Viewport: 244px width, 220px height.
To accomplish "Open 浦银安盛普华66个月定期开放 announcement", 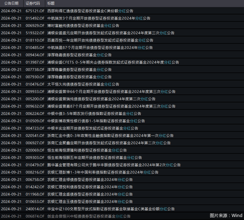I will [111, 92].
